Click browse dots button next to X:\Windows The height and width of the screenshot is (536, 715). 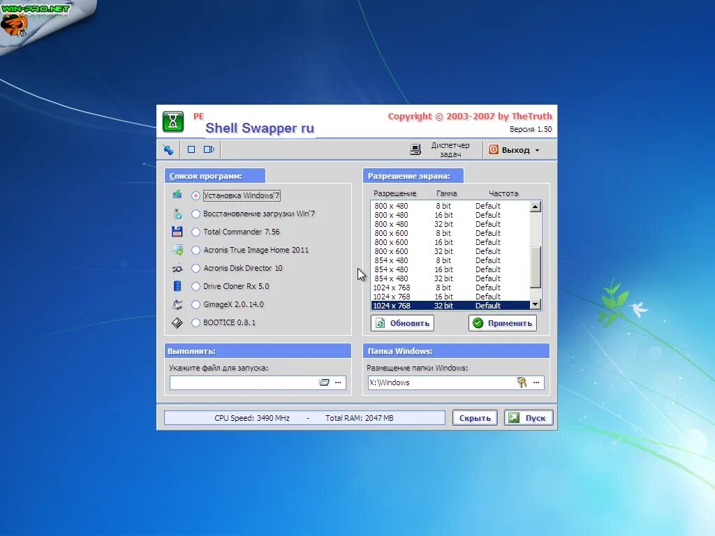[x=536, y=382]
